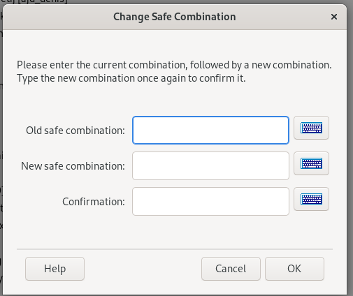Open virtual keyboard for old safe combination
353x296 pixels.
tap(311, 128)
